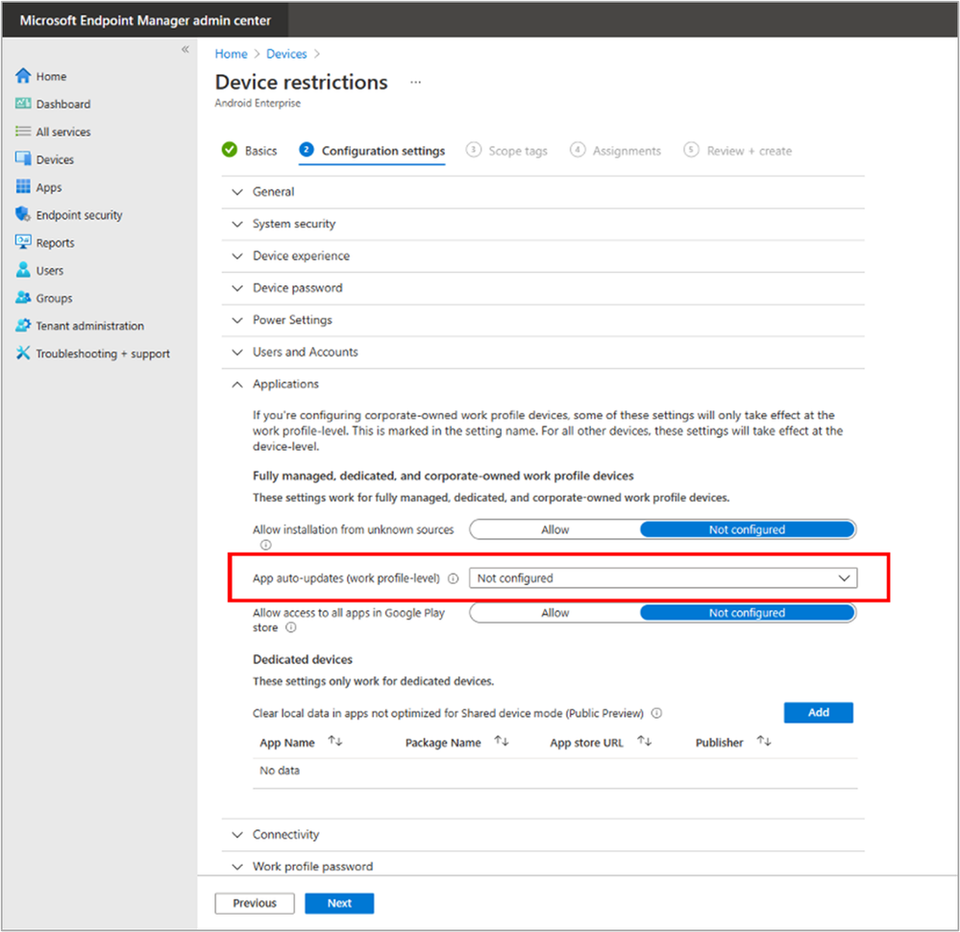Click the green Basics checkmark icon
Screen dimensions: 960x932
pyautogui.click(x=230, y=150)
